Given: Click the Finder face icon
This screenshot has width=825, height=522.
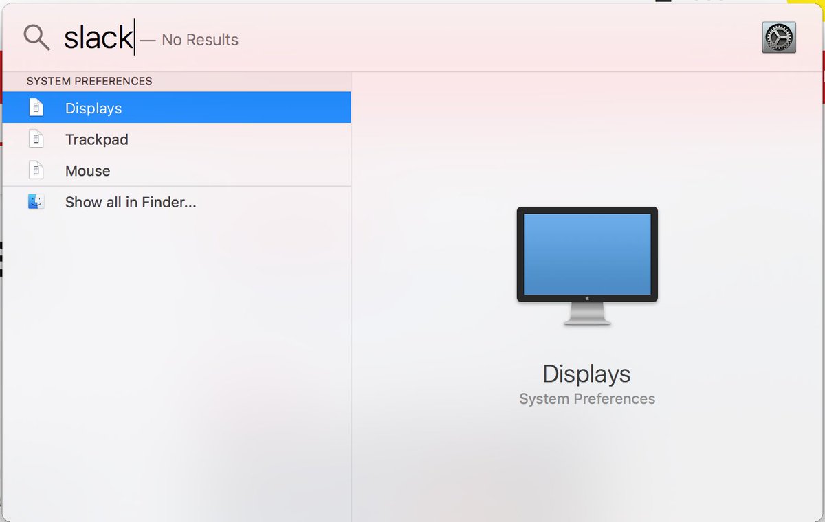Looking at the screenshot, I should click(36, 202).
